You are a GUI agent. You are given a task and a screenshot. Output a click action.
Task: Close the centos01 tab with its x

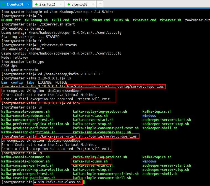point(28,4)
